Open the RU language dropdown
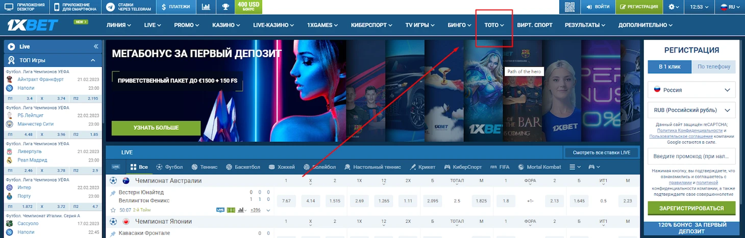Screen dimensions: 745x238 (x=730, y=7)
